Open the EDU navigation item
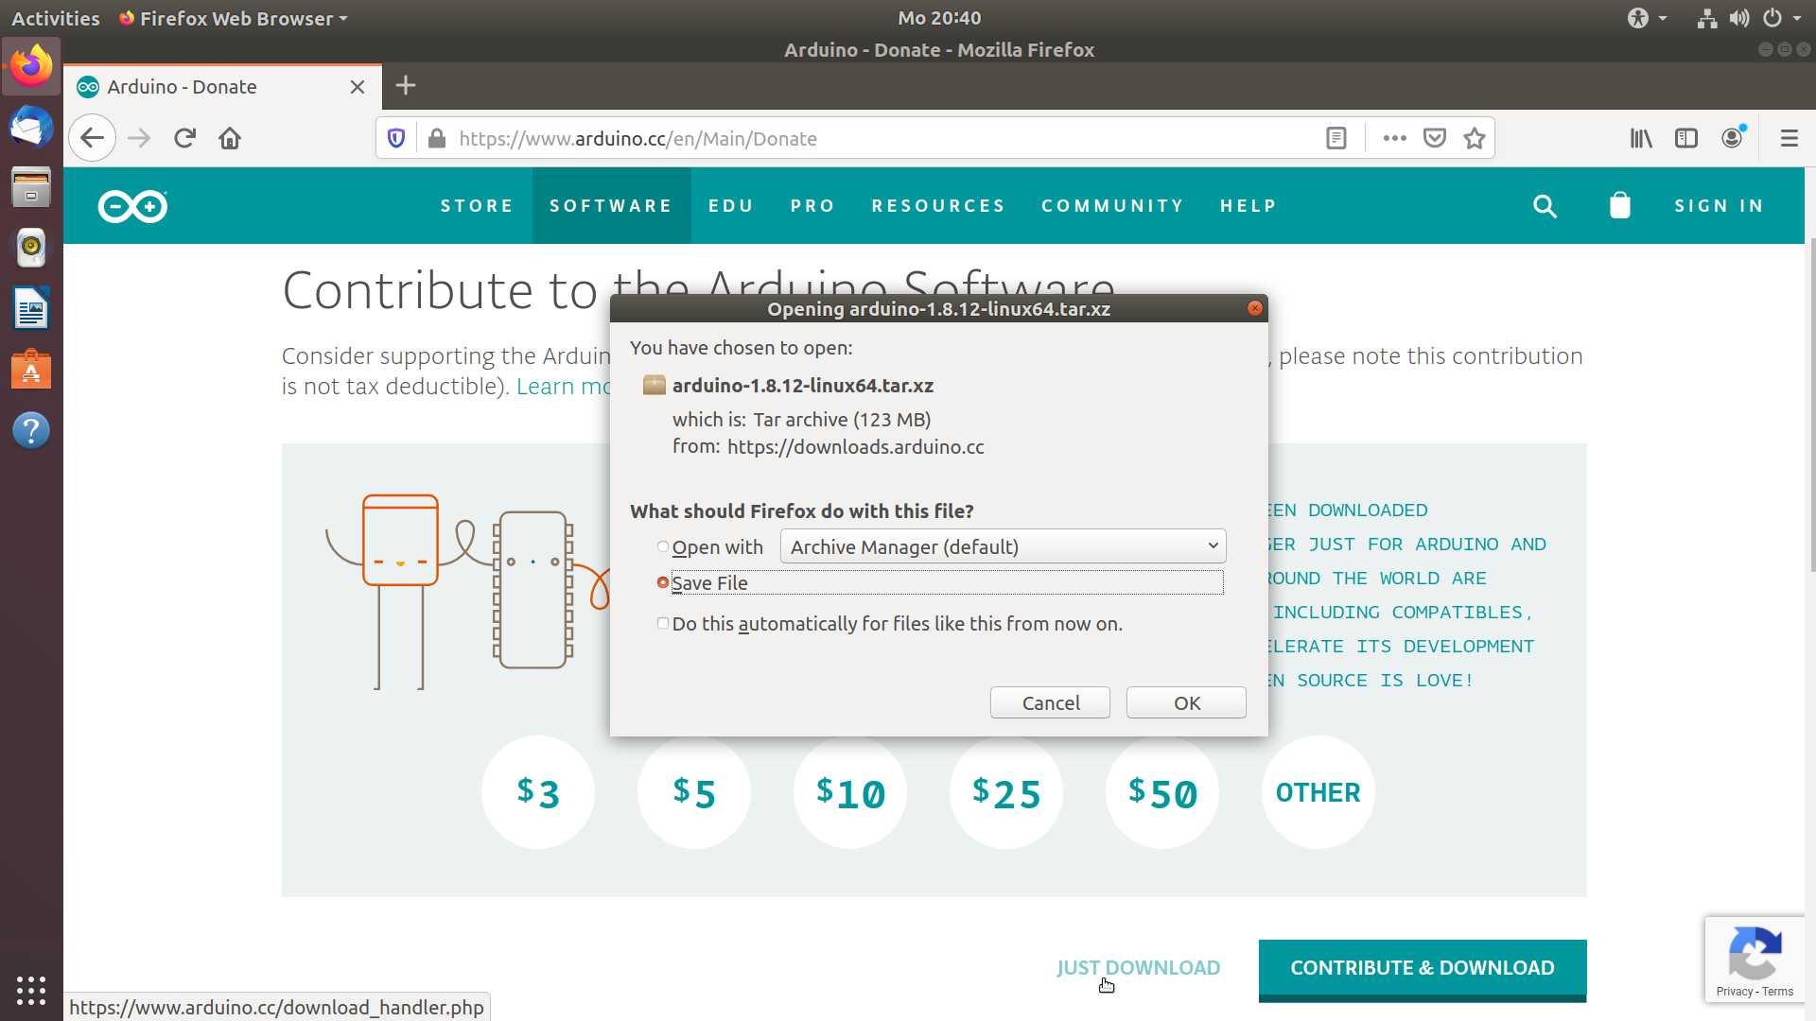Viewport: 1816px width, 1021px height. 731,206
